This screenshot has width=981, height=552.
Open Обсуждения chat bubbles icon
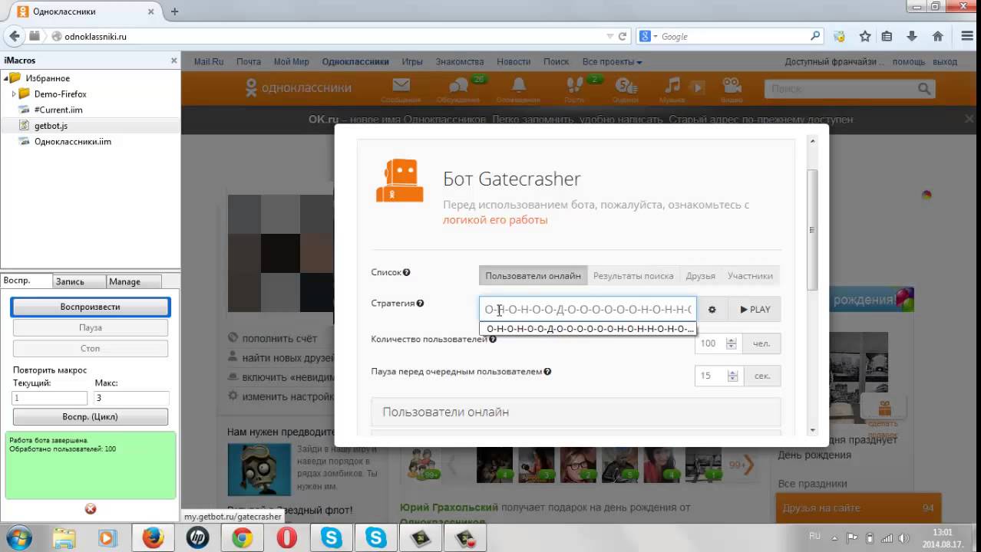pos(459,86)
